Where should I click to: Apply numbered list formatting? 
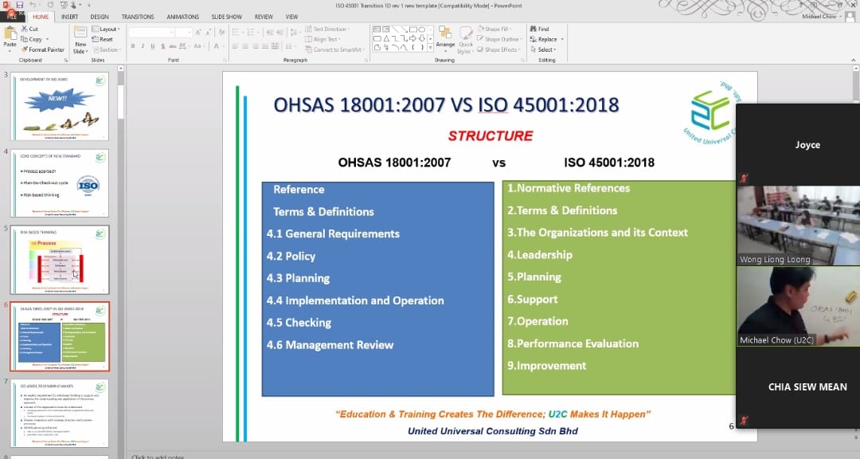coord(251,32)
